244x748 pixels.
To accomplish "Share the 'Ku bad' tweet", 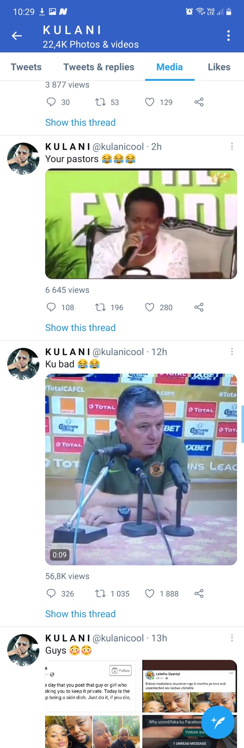I will [x=199, y=593].
